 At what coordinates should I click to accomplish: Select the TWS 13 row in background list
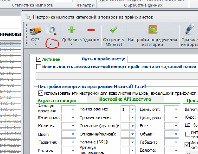[x=10, y=103]
